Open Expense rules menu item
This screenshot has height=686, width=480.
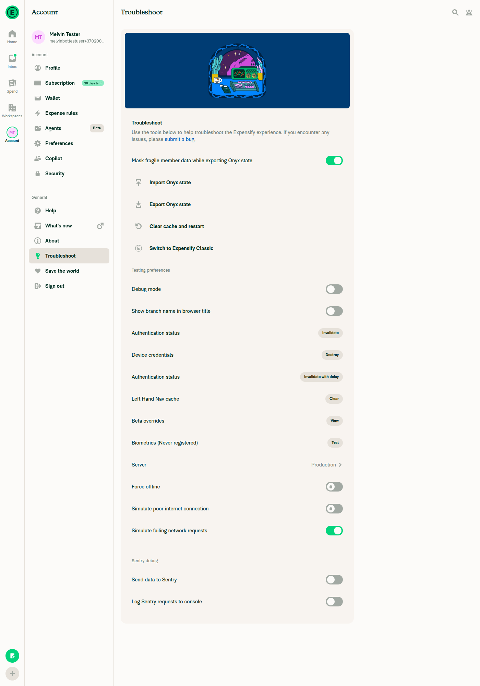coord(69,113)
